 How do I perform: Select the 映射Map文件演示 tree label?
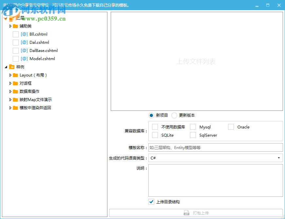coord(36,99)
